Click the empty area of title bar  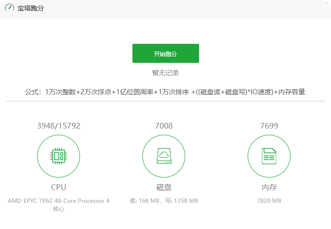(x=191, y=9)
